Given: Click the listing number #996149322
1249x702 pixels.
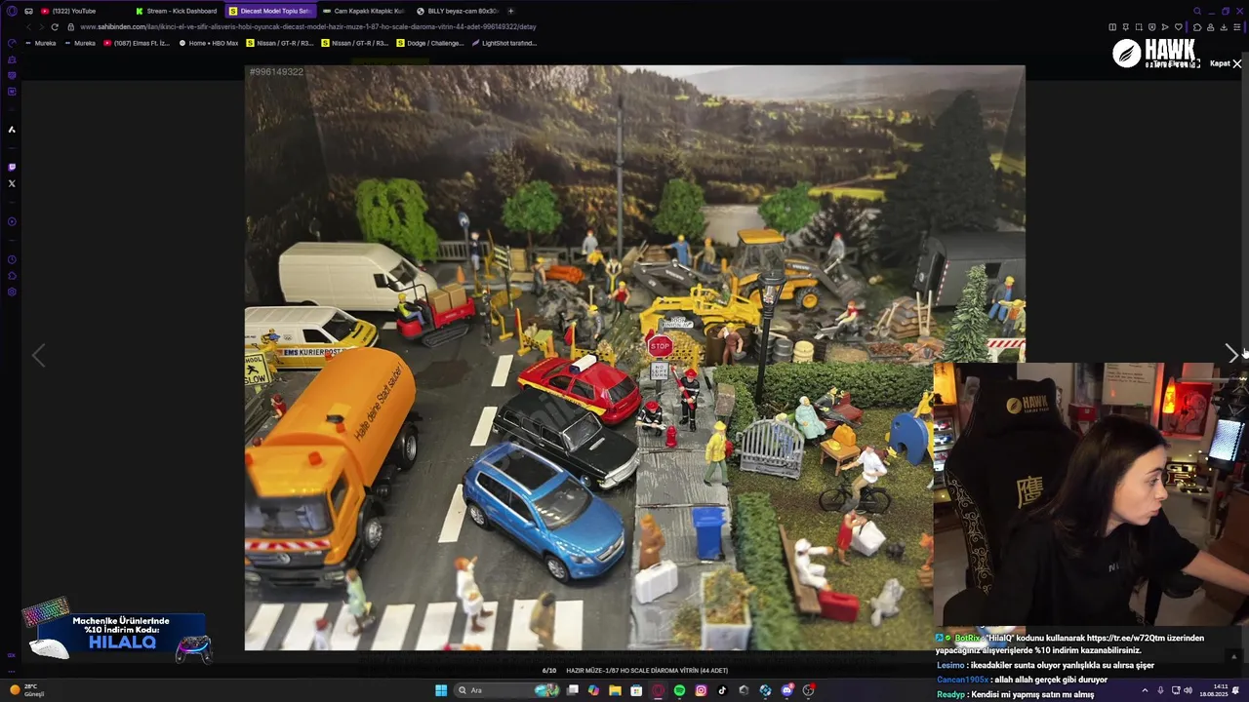Looking at the screenshot, I should (276, 72).
